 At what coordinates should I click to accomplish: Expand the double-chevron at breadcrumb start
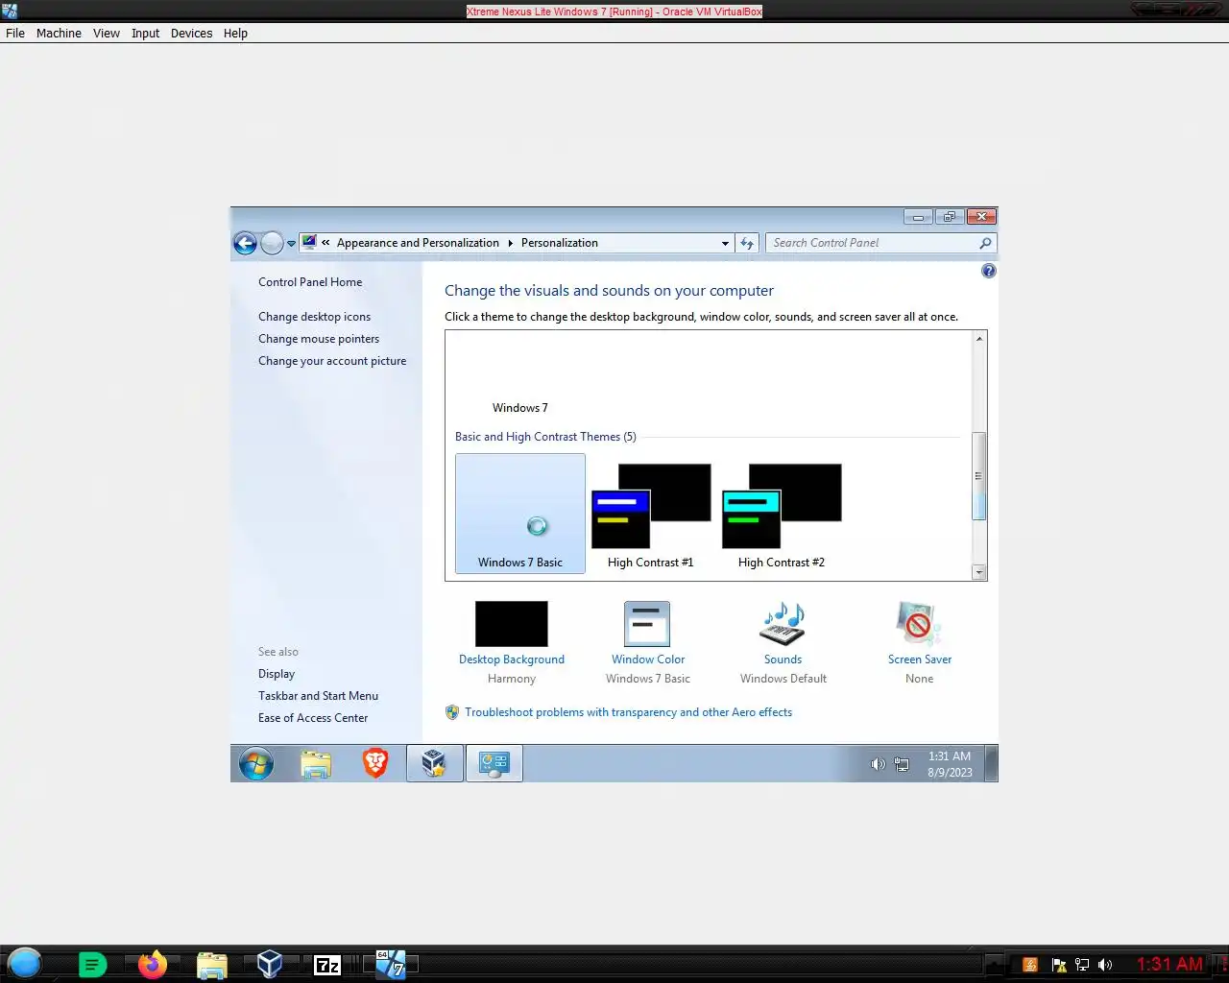click(x=325, y=243)
